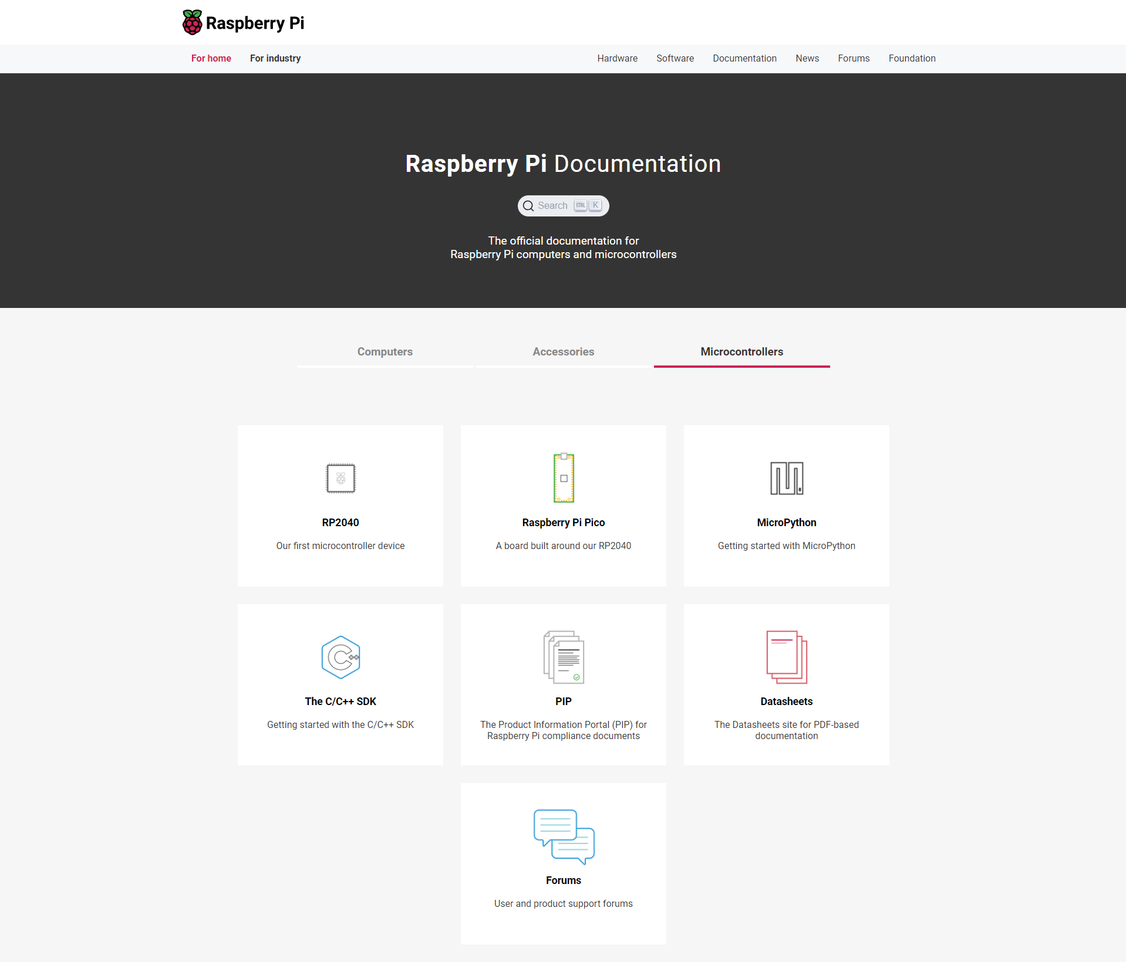The image size is (1126, 962).
Task: Open the red Datasheets icon
Action: 786,657
